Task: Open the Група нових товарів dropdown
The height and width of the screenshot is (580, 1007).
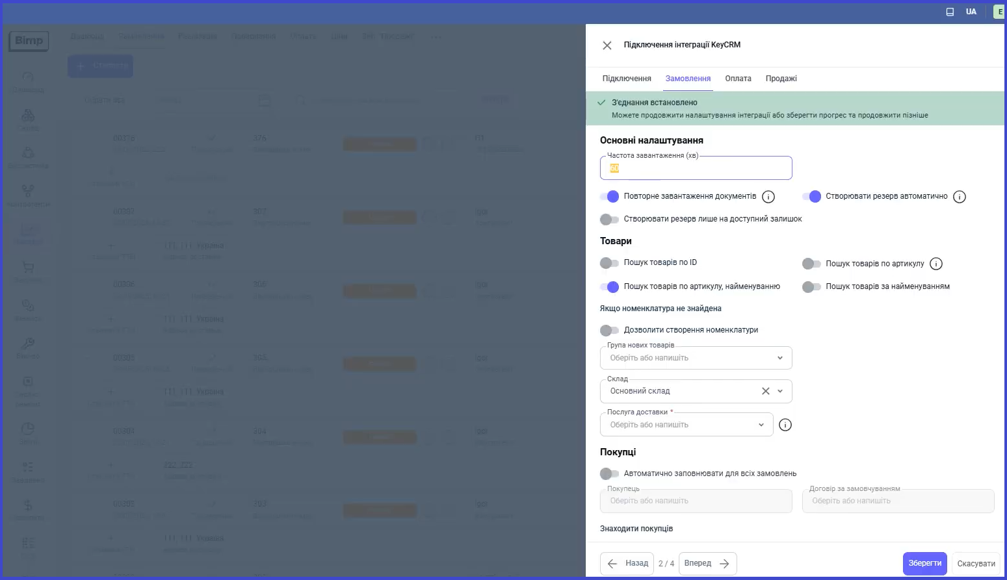Action: pos(696,358)
